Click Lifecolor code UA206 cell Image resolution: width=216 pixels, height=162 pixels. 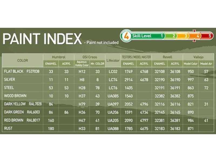(x=113, y=112)
